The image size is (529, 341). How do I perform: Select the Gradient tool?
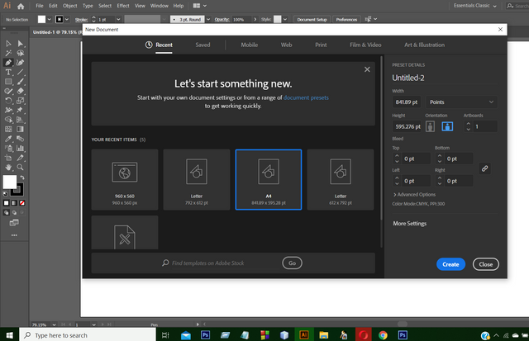[20, 129]
